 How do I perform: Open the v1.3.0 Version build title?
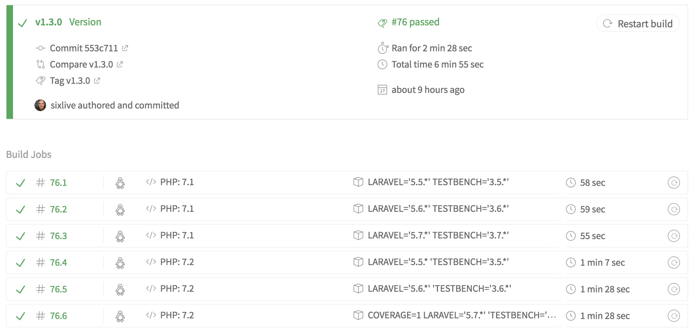68,22
